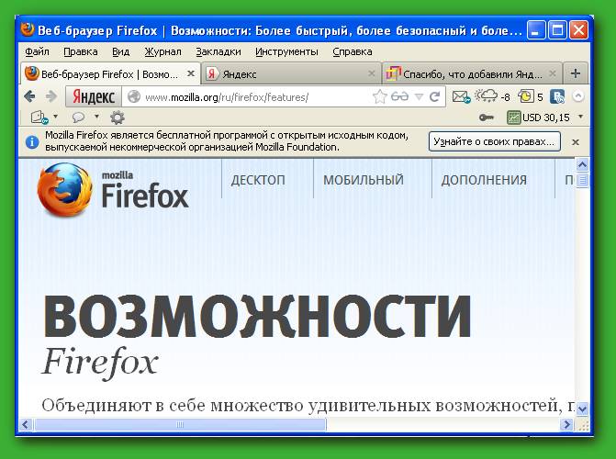This screenshot has height=459, width=616.
Task: Open the Журнал menu
Action: click(x=162, y=52)
